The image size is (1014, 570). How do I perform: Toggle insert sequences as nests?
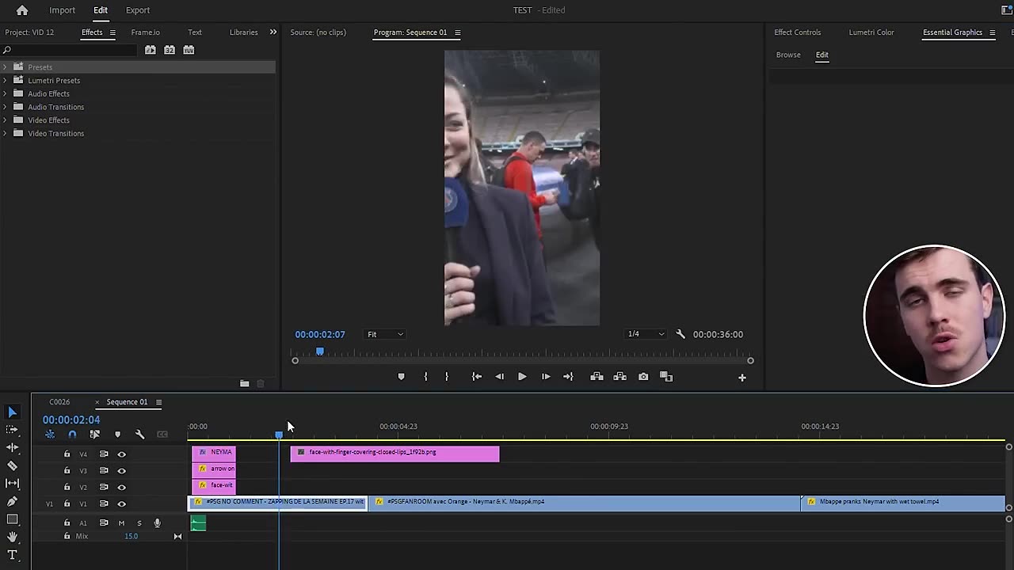50,434
